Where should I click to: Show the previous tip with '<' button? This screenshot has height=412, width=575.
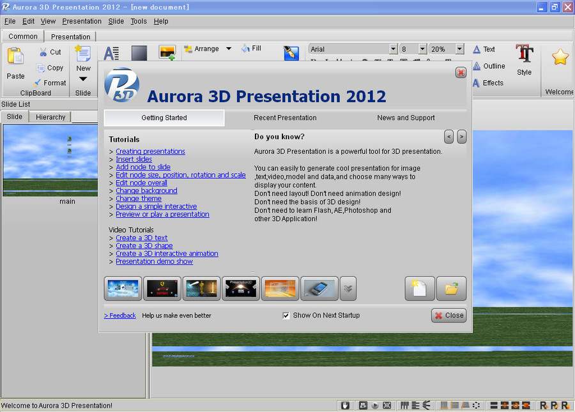[x=448, y=137]
